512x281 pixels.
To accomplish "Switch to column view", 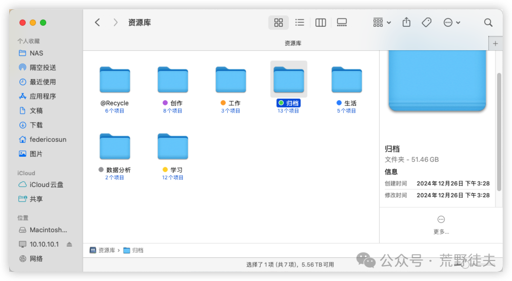I will [x=320, y=22].
